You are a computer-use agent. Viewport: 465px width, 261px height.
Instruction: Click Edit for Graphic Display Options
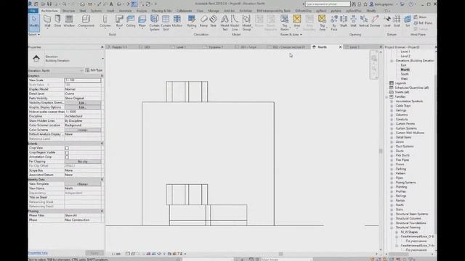(x=82, y=107)
